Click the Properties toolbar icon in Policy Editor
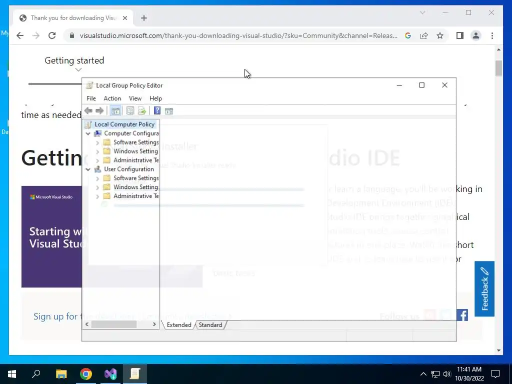Image resolution: width=512 pixels, height=384 pixels. (130, 111)
